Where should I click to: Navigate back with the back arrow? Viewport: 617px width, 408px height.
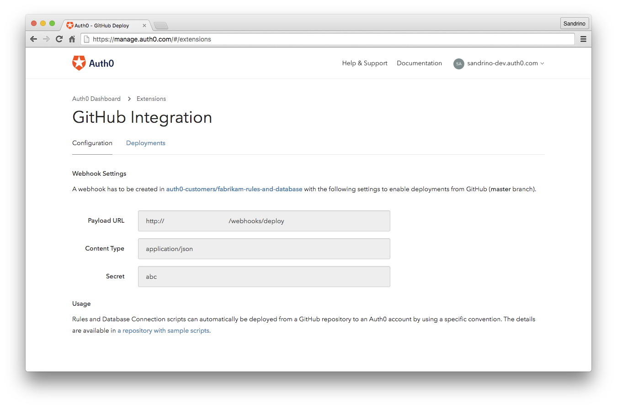[33, 39]
